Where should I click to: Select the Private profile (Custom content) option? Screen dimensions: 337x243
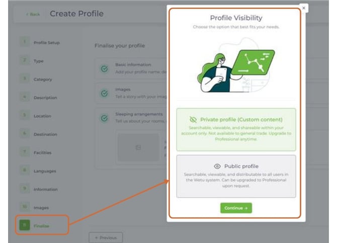pyautogui.click(x=236, y=129)
